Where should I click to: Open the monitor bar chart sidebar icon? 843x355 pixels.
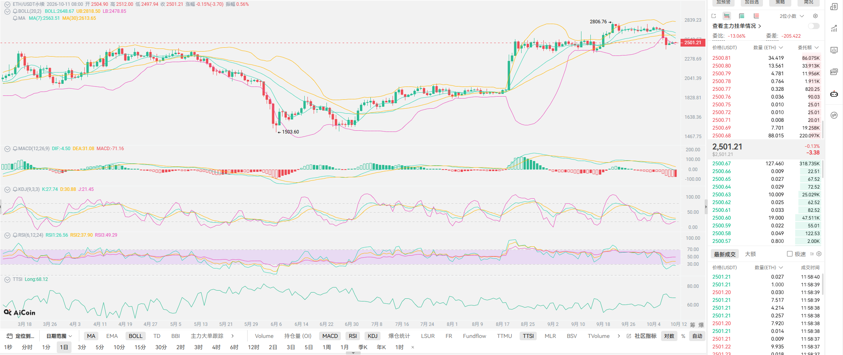point(834,50)
